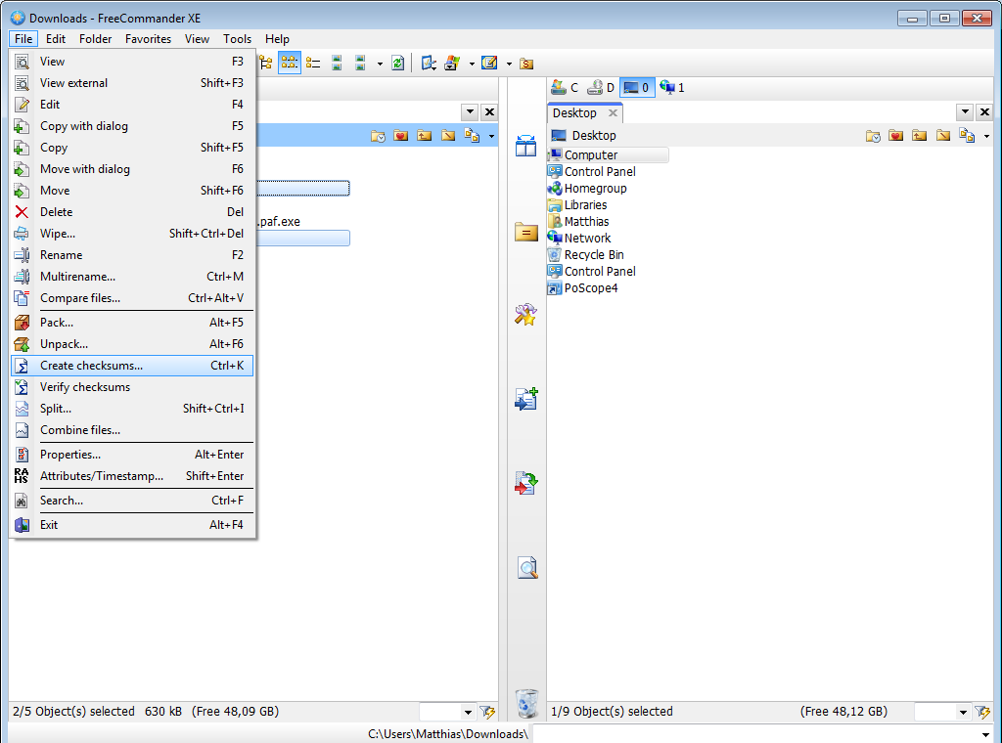Open the thumbnail size dropdown arrow
1002x743 pixels.
coord(380,64)
